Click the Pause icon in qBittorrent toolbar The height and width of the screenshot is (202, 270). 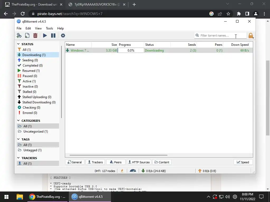[x=53, y=36]
